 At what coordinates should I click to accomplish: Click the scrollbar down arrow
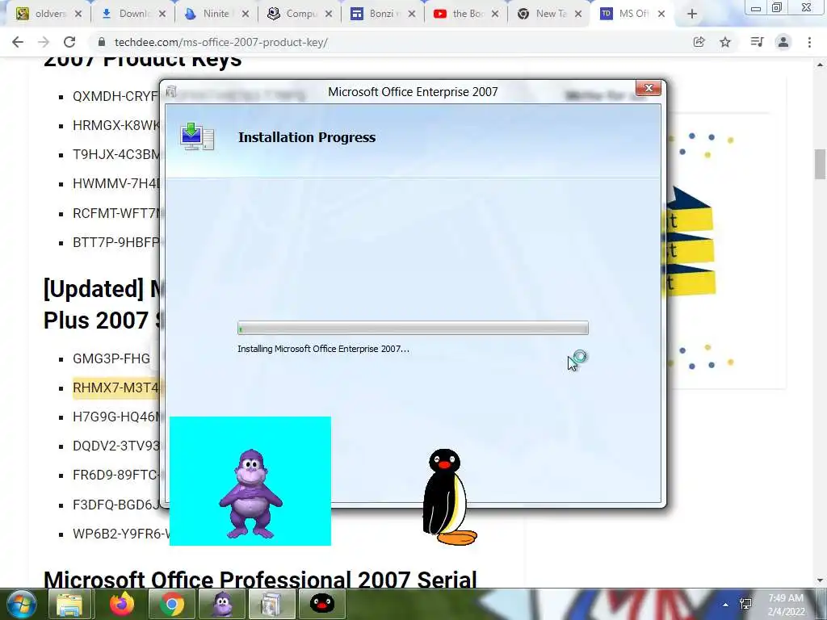point(820,580)
